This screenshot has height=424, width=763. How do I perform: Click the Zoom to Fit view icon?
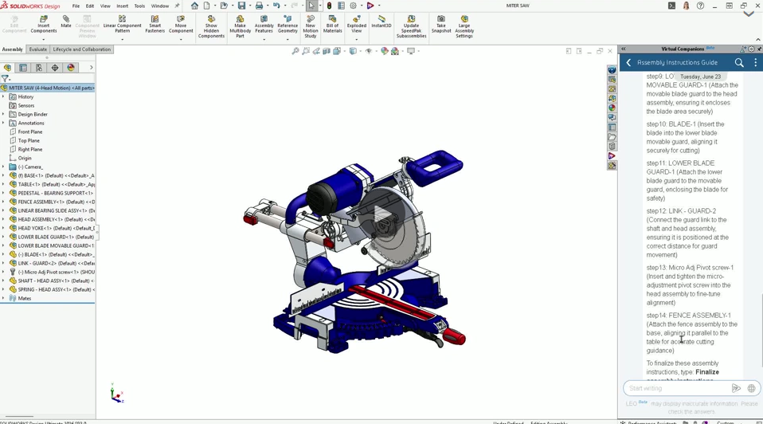coord(295,51)
